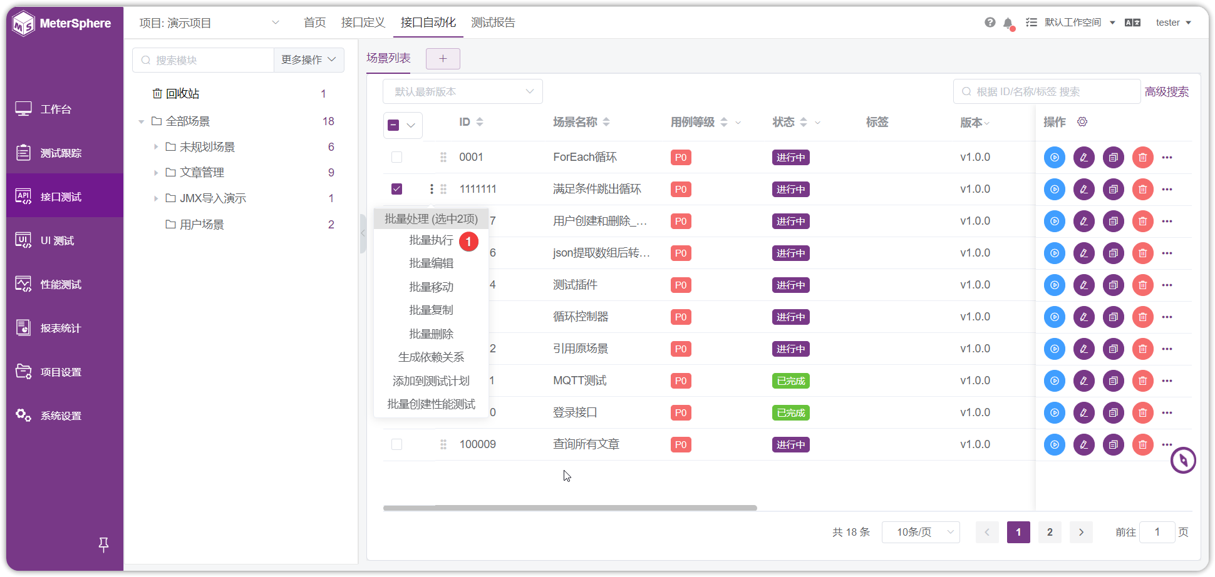Image resolution: width=1215 pixels, height=577 pixels.
Task: Select 添加到测试计划 menu entry
Action: point(431,381)
